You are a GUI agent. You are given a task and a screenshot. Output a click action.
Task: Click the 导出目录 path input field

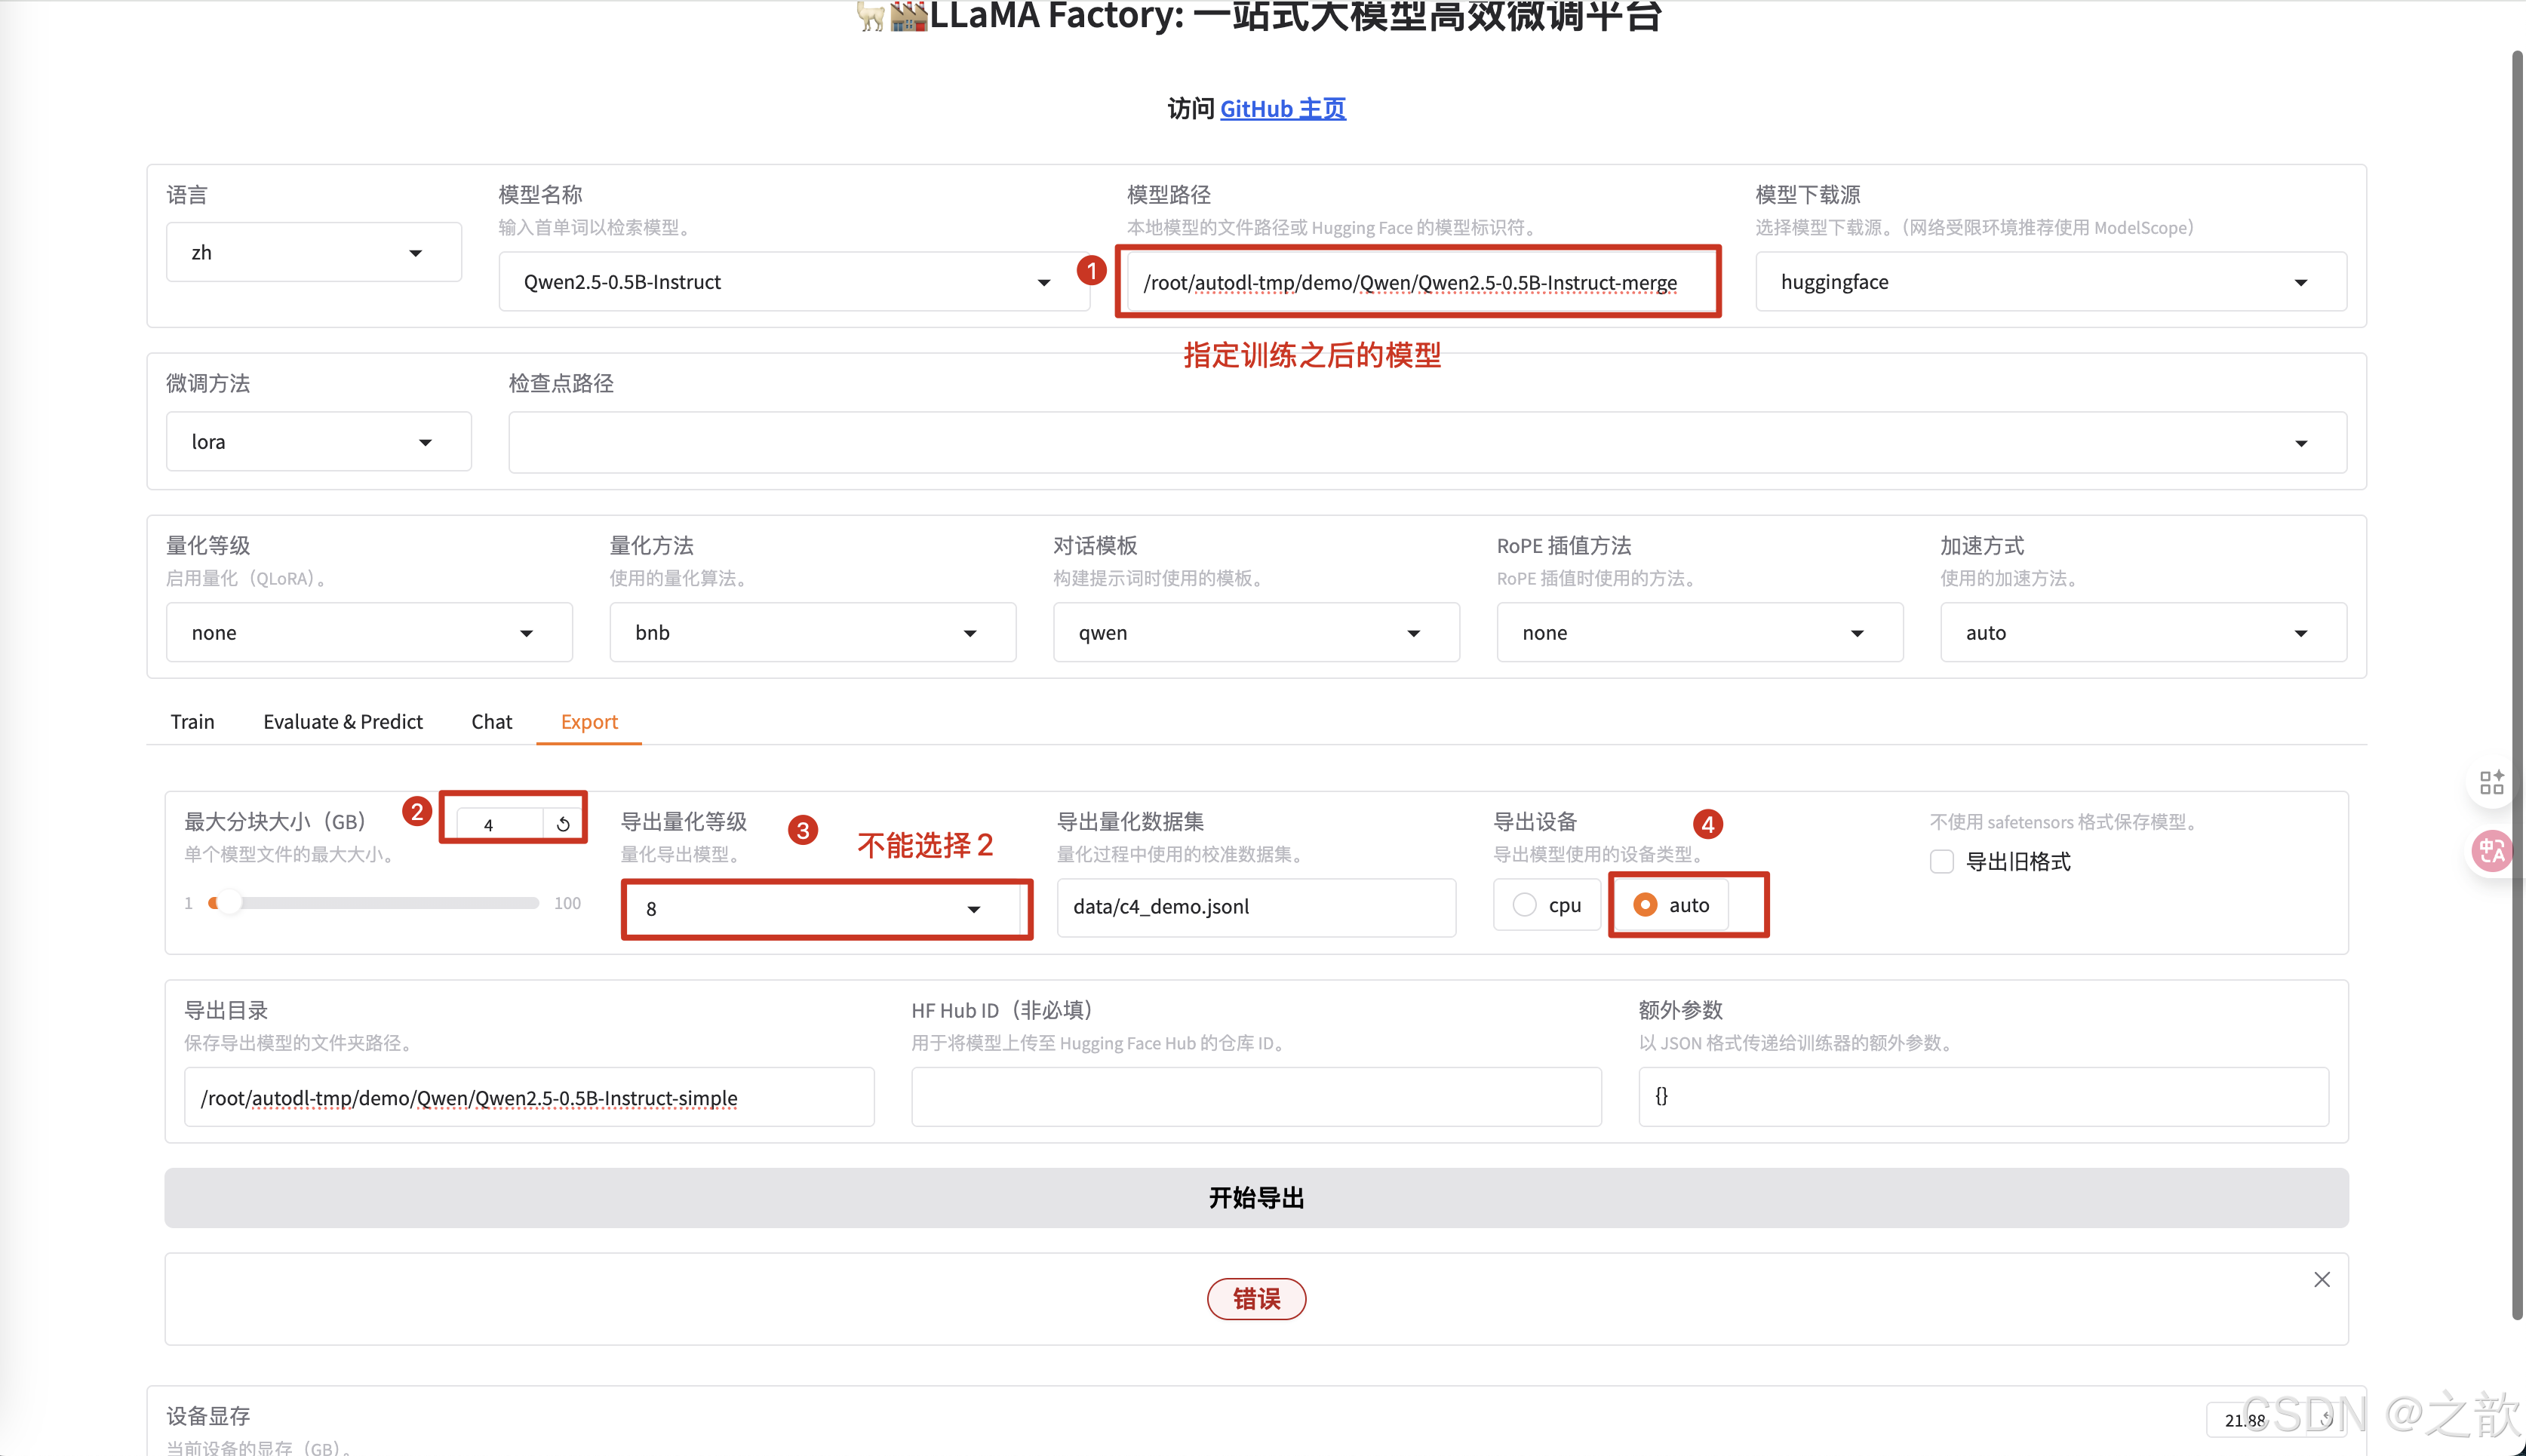[x=529, y=1097]
